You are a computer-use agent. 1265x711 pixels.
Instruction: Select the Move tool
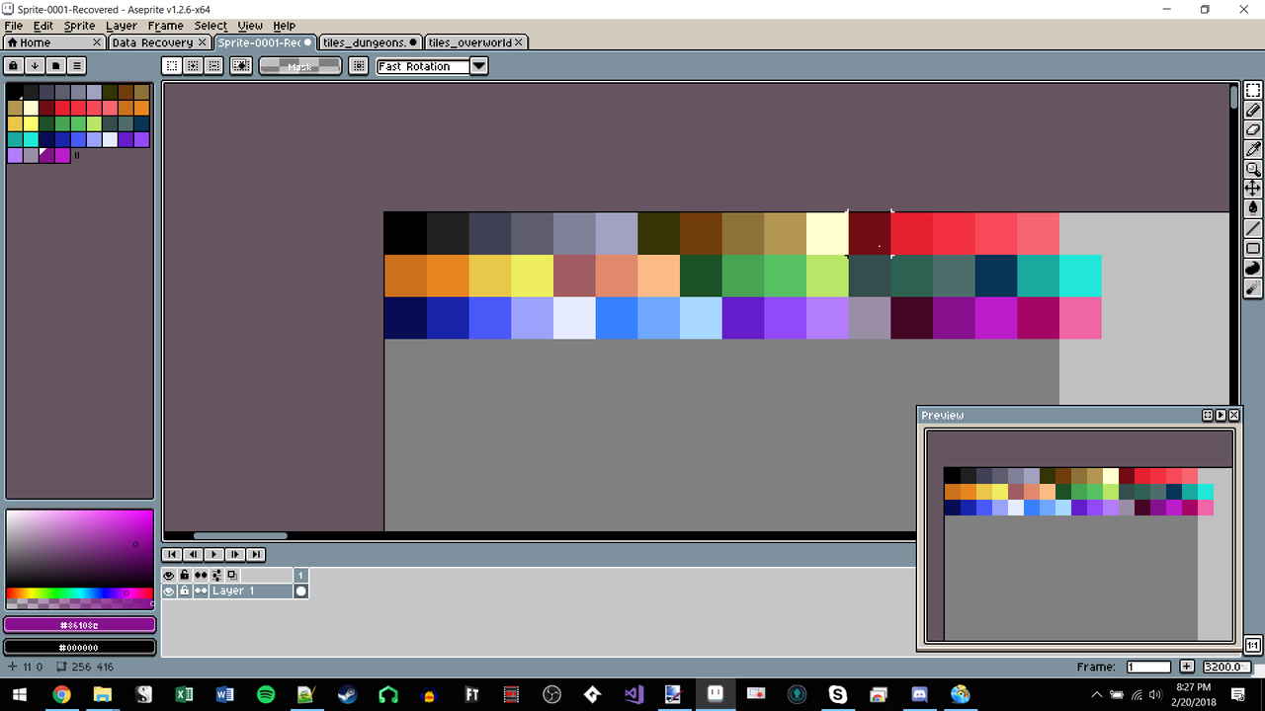coord(1253,189)
